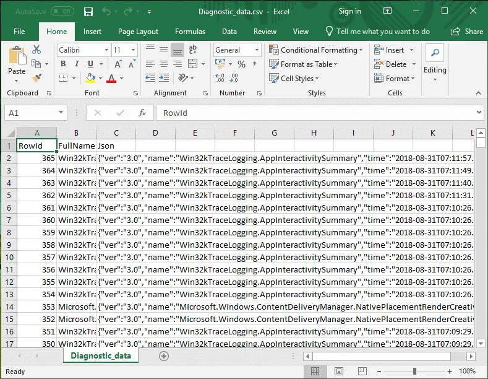Click Middle Align icon

(x=164, y=50)
